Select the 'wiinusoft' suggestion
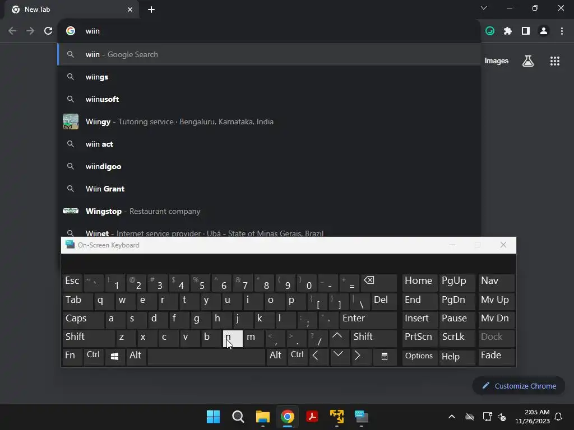Viewport: 574px width, 430px height. [269, 99]
